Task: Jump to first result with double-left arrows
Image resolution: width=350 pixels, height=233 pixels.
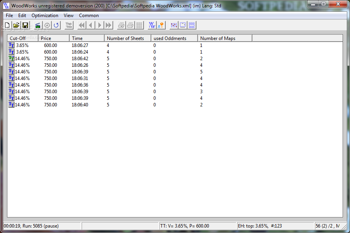Action: point(82,25)
